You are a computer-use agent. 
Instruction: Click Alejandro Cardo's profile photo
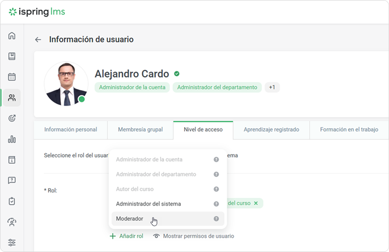click(x=66, y=84)
